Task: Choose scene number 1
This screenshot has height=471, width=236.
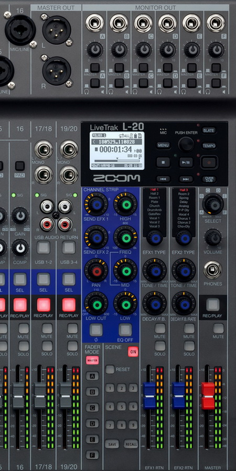Action: 110,388
